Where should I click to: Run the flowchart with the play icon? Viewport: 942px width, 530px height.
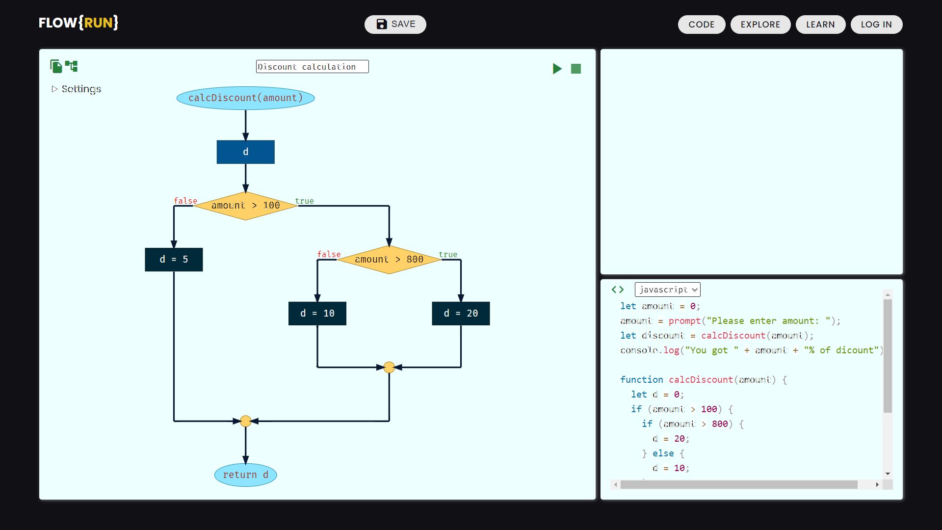click(556, 69)
